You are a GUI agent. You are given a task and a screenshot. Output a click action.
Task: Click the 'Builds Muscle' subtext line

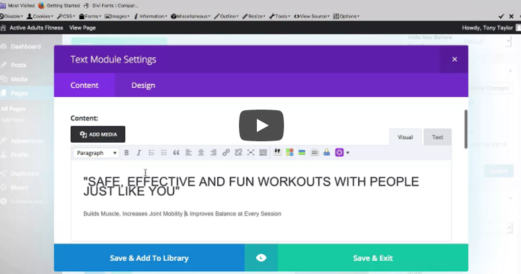pos(182,214)
